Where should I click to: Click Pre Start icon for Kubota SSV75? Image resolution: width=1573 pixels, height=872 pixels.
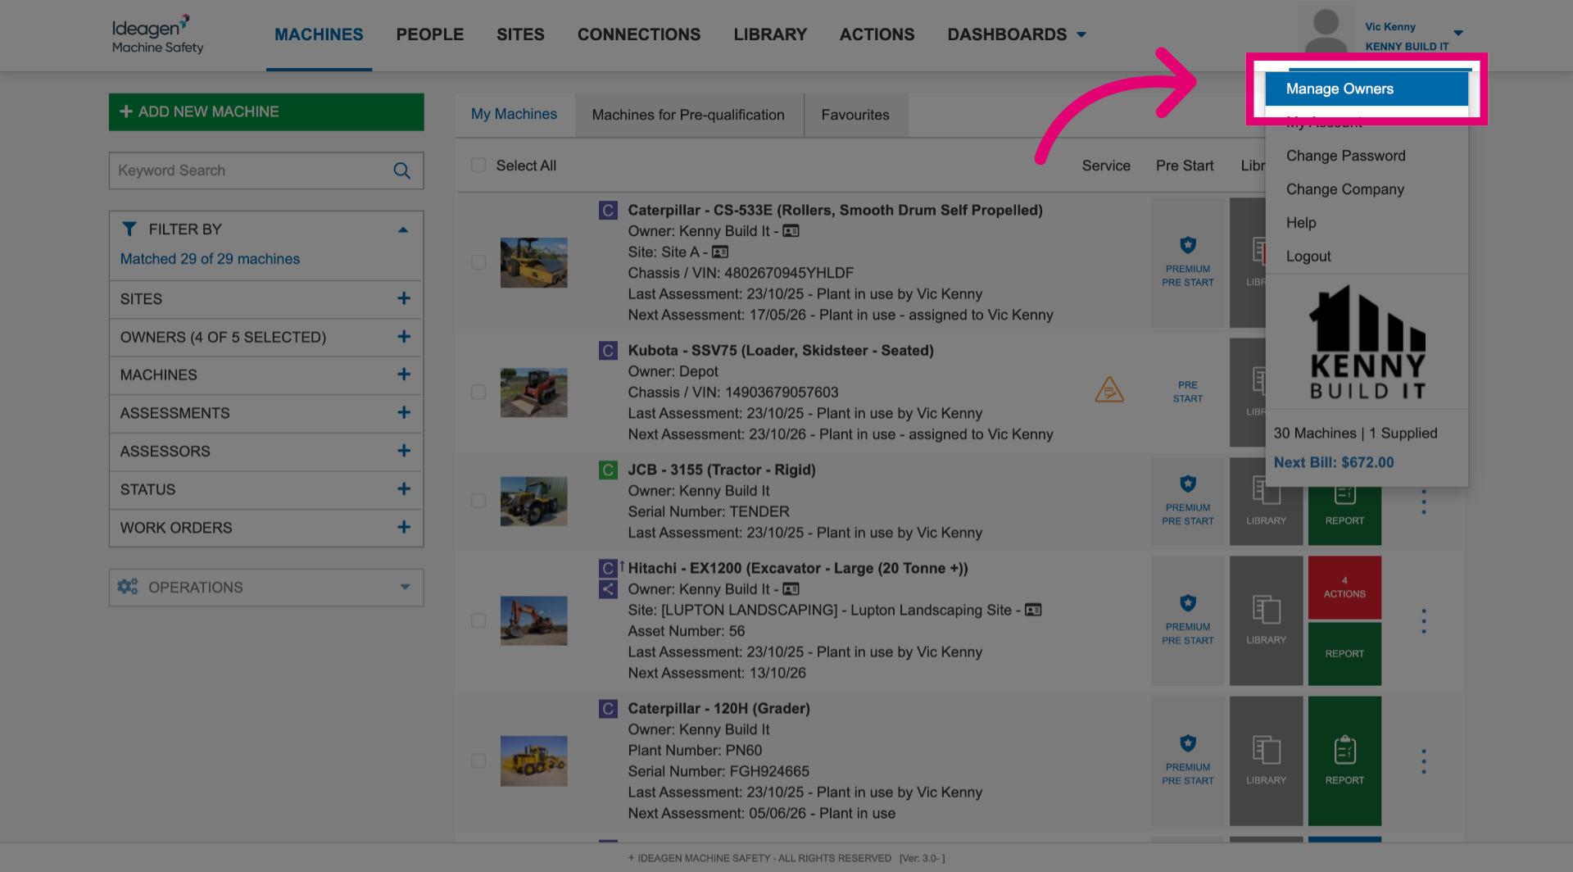(1188, 392)
